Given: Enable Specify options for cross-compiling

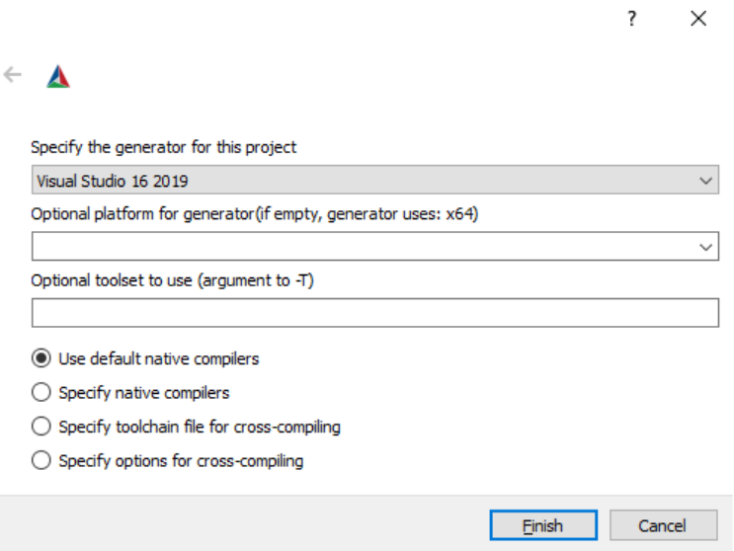Looking at the screenshot, I should (41, 460).
